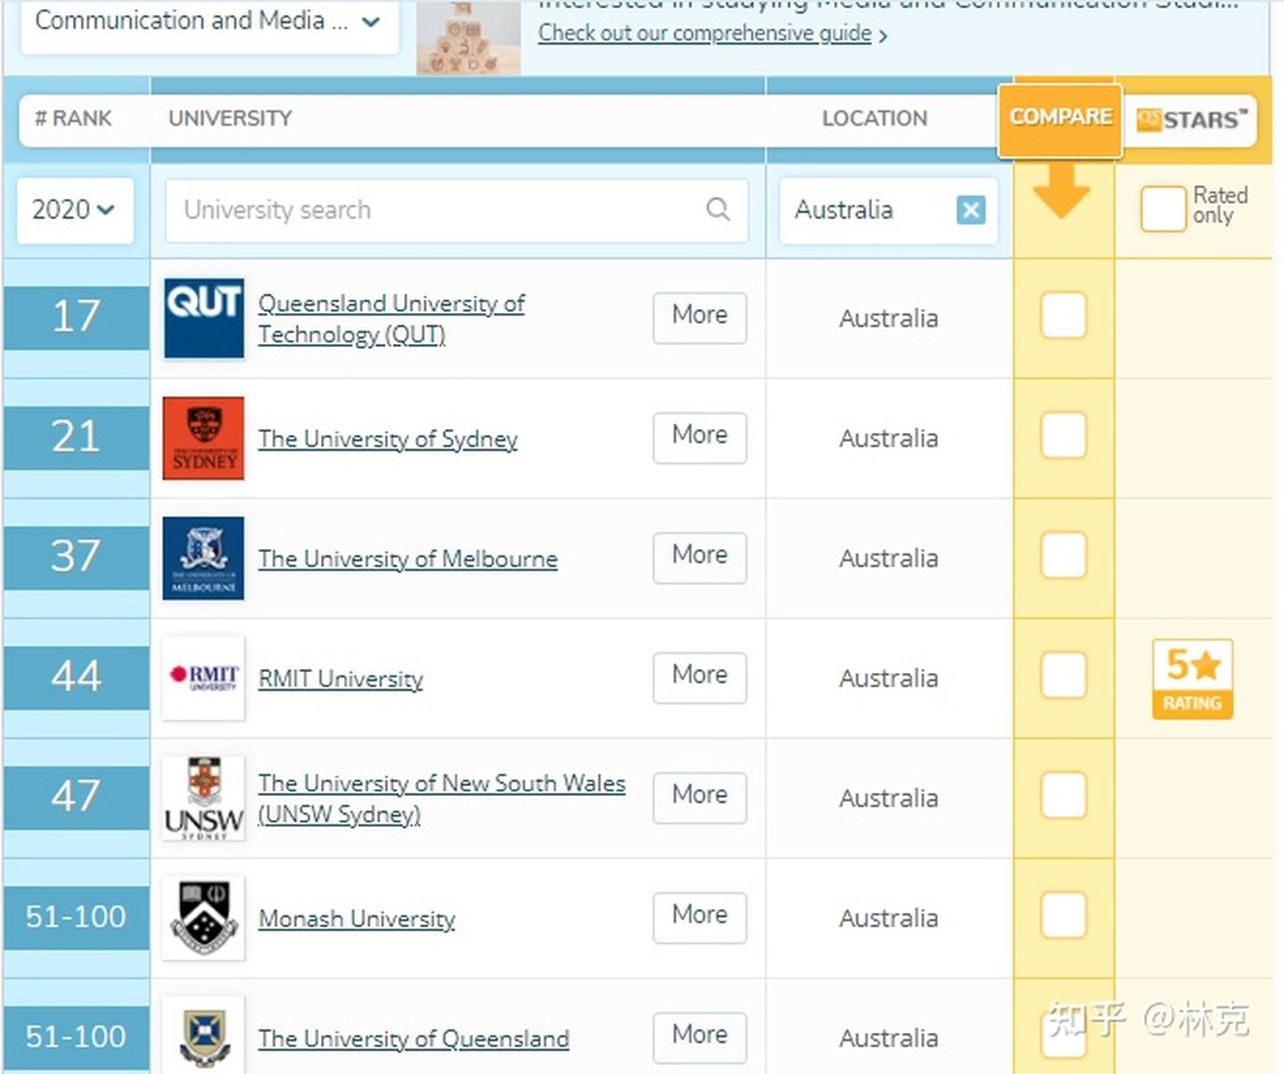Open the RMIT University link
1284x1074 pixels.
click(x=341, y=678)
